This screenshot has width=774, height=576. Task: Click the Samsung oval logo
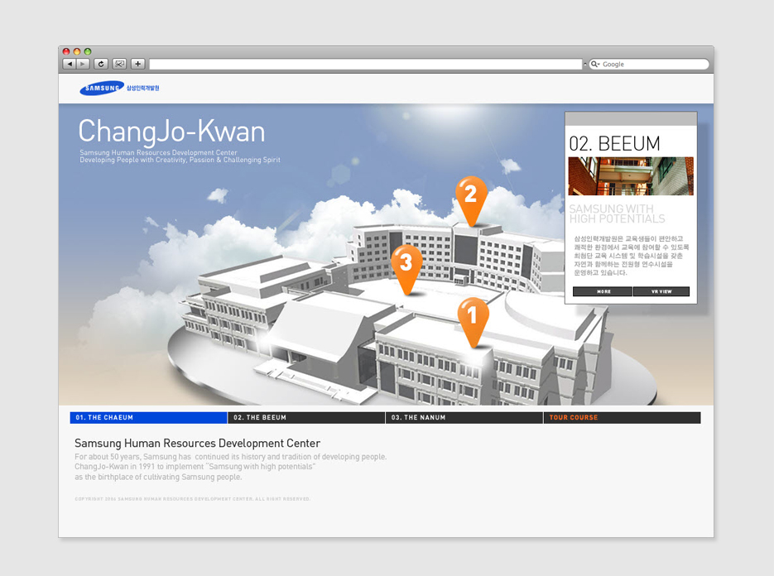[x=102, y=89]
